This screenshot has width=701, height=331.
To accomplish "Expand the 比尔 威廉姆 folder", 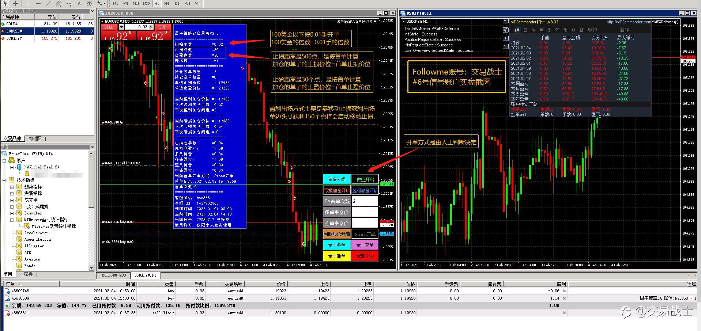I will [12, 206].
